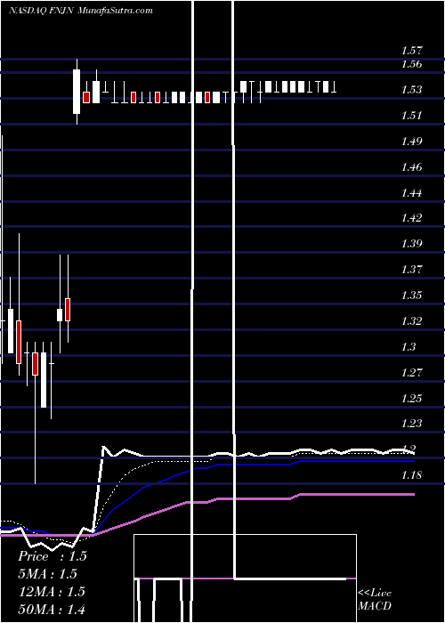Click the 1.32 price axis label
Viewport: 445px width, 623px height.
coord(411,321)
